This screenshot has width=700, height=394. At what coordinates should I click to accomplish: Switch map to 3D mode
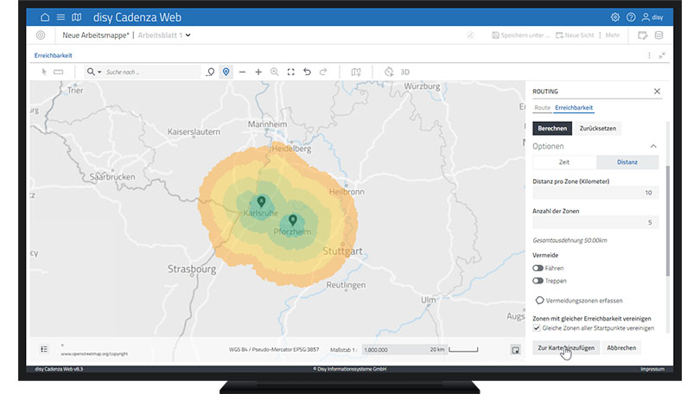(404, 72)
